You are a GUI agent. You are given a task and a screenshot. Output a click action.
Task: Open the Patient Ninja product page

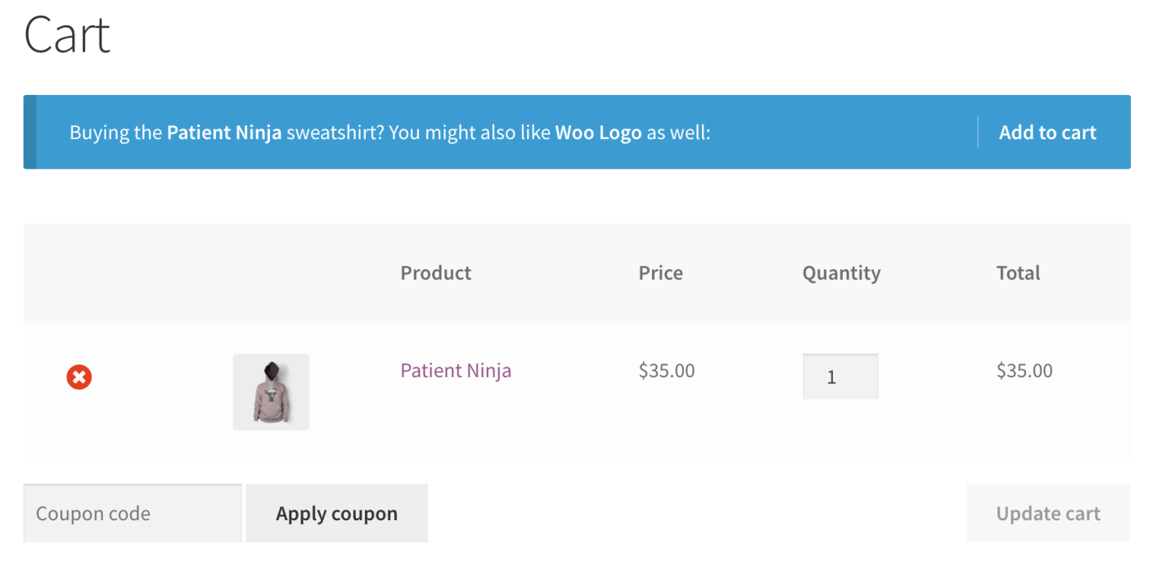[456, 371]
